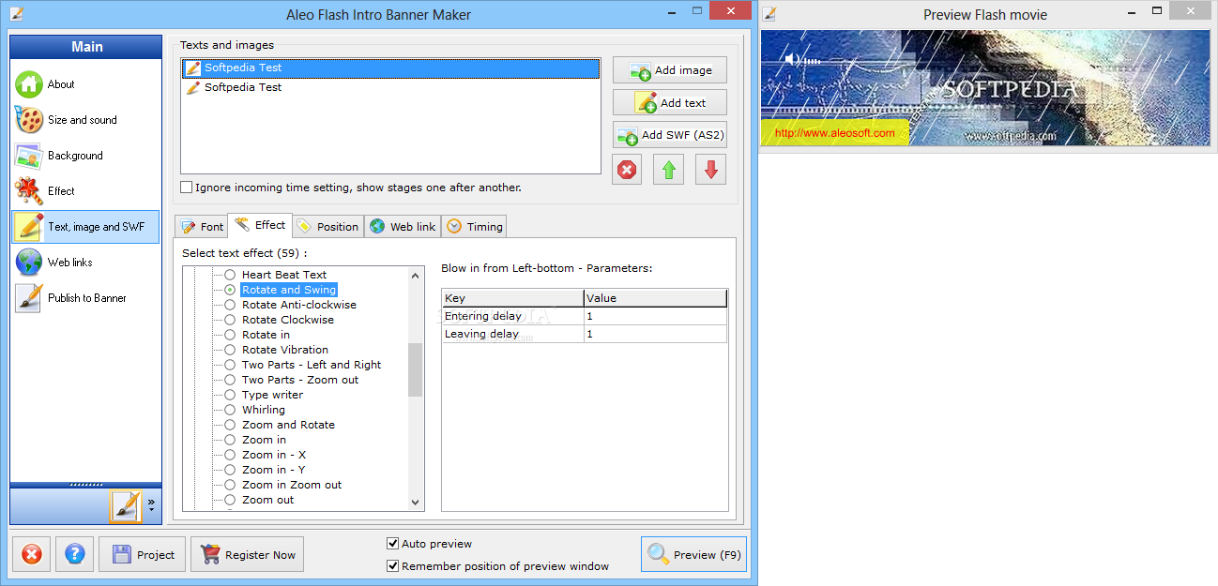Select Type writer effect radio

tap(230, 395)
